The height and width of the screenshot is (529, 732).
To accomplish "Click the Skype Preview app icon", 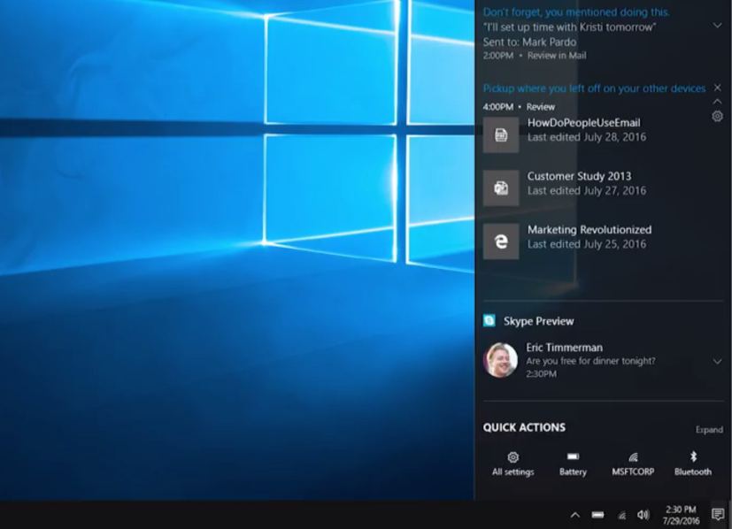I will [x=489, y=321].
